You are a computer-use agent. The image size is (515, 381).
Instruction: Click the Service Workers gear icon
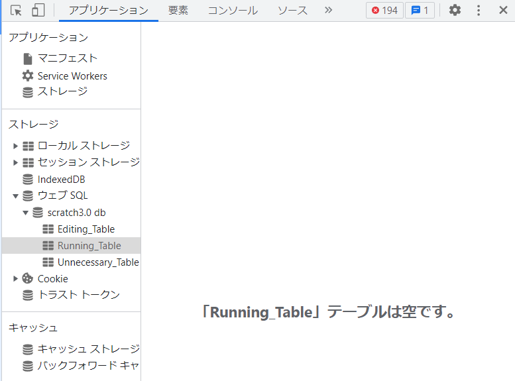click(28, 76)
